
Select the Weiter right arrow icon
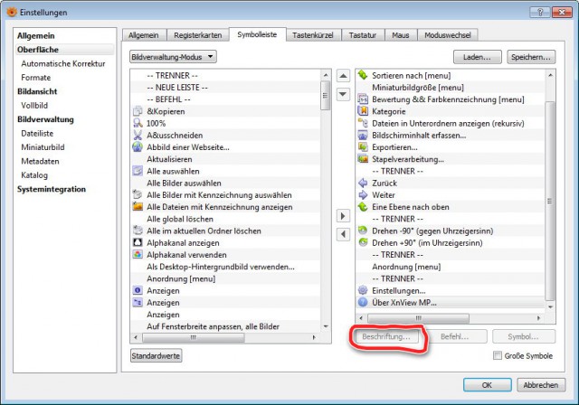pos(363,194)
